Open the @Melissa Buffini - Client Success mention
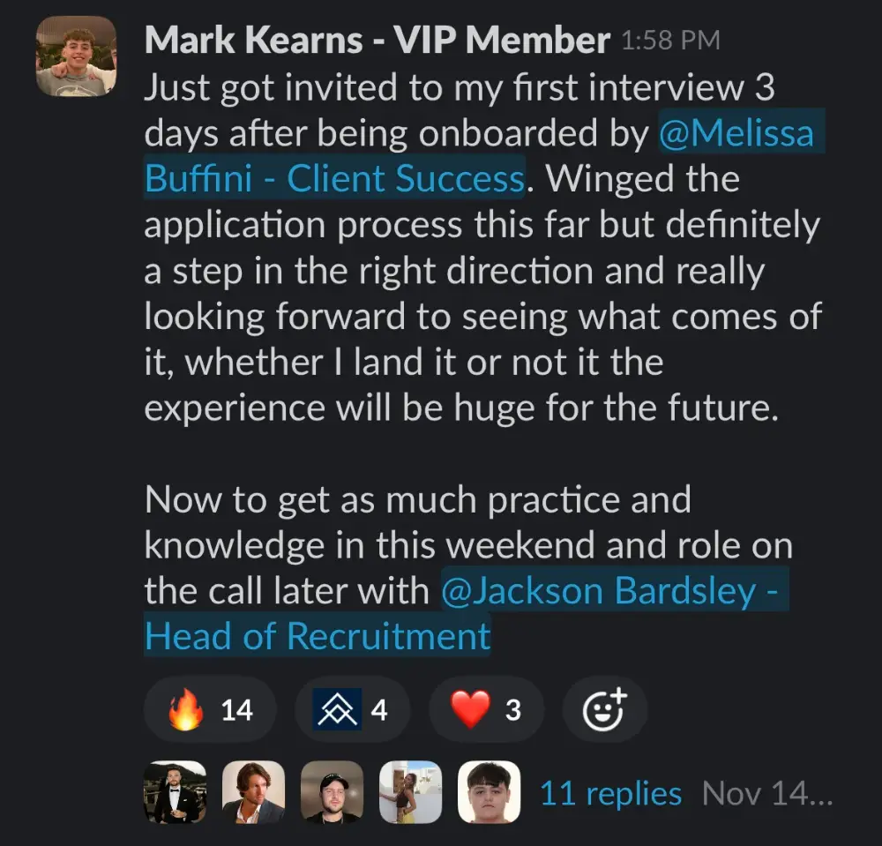 736,134
